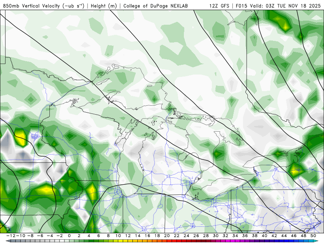Click the '20' color scale label

tap(167, 236)
